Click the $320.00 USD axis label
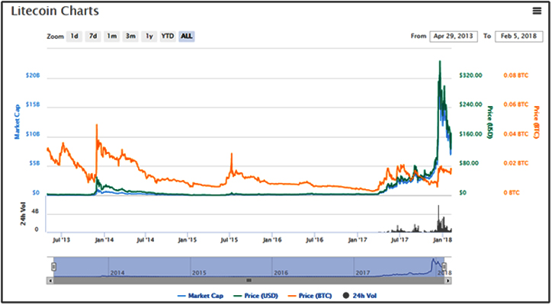This screenshot has height=305, width=552. point(470,75)
